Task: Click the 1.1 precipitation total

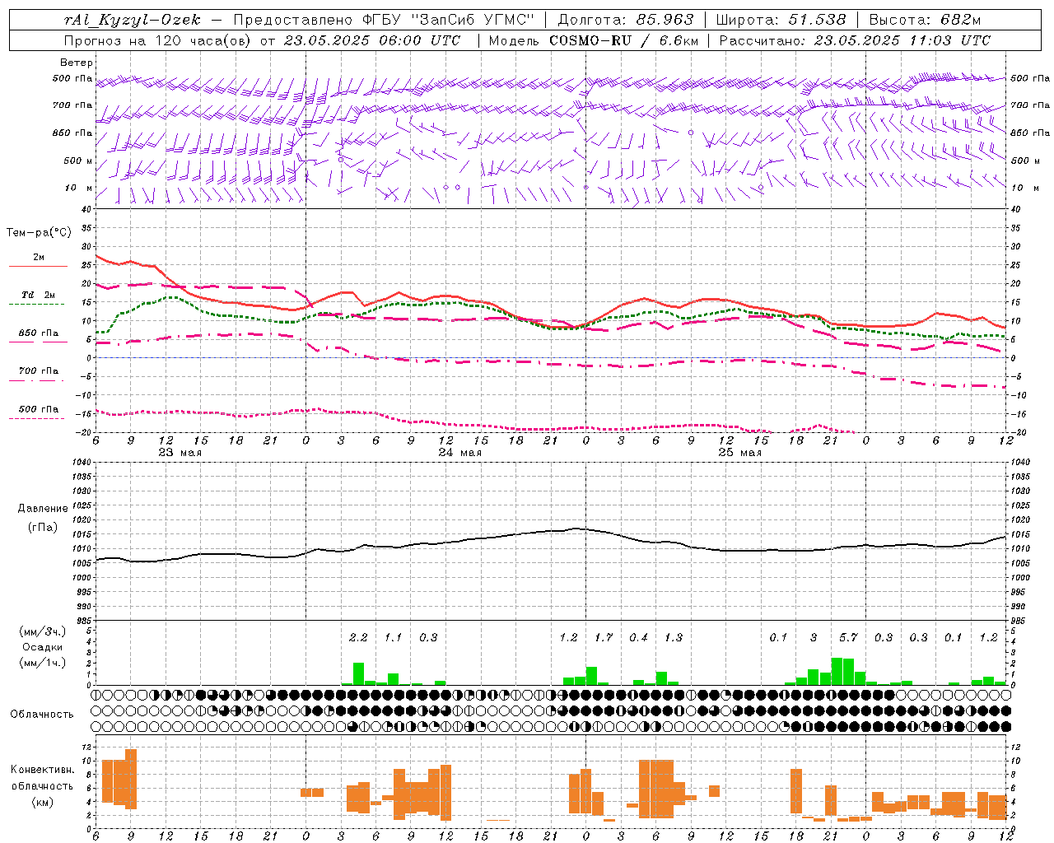Action: tap(394, 637)
